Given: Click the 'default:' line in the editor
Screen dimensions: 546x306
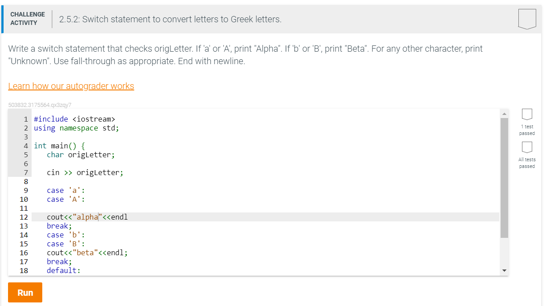Looking at the screenshot, I should (x=63, y=270).
